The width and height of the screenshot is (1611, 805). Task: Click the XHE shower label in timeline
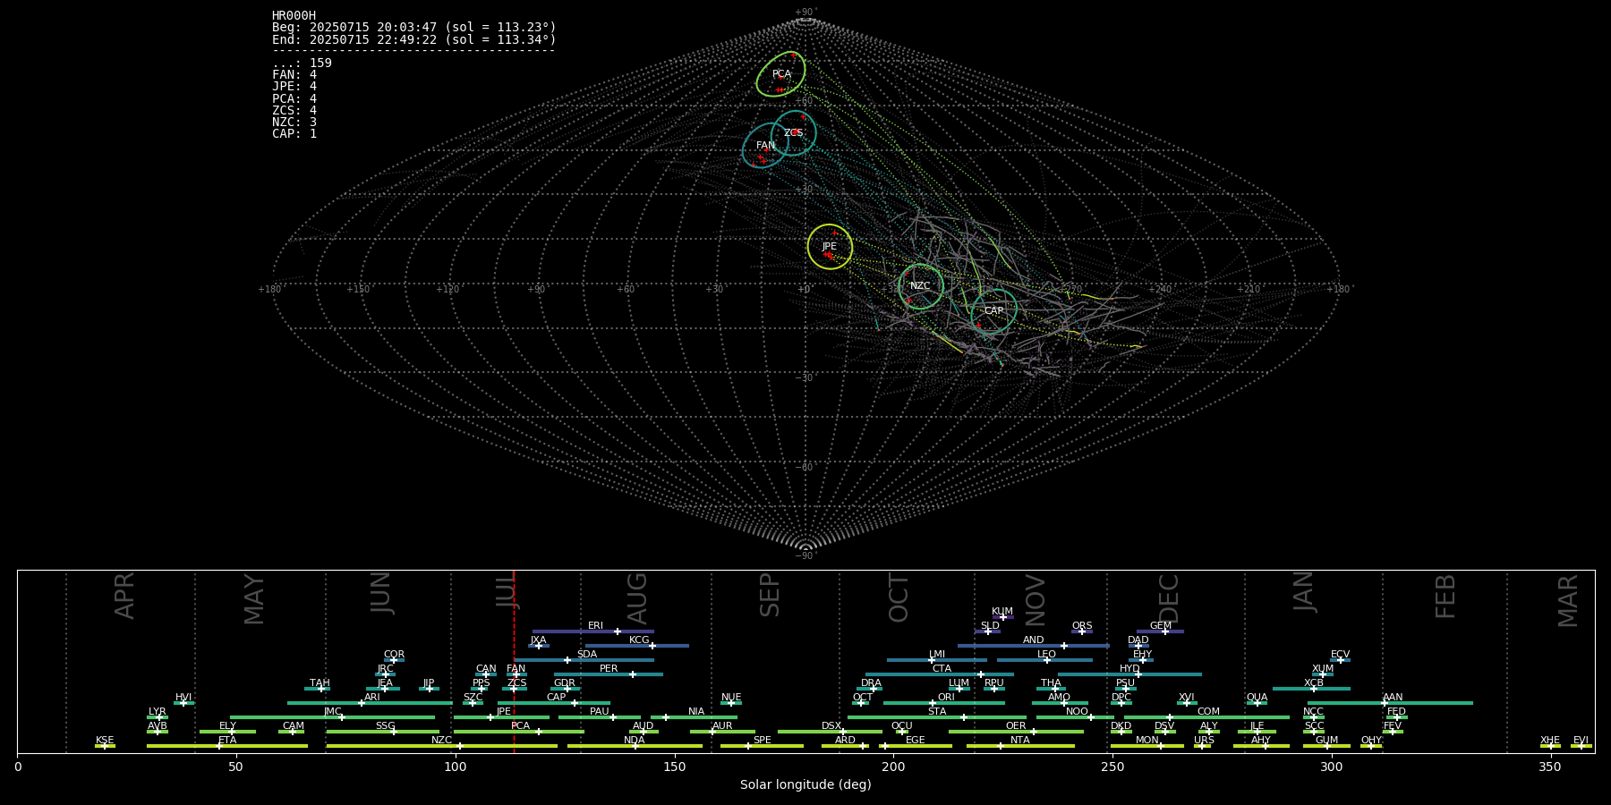tap(1550, 741)
